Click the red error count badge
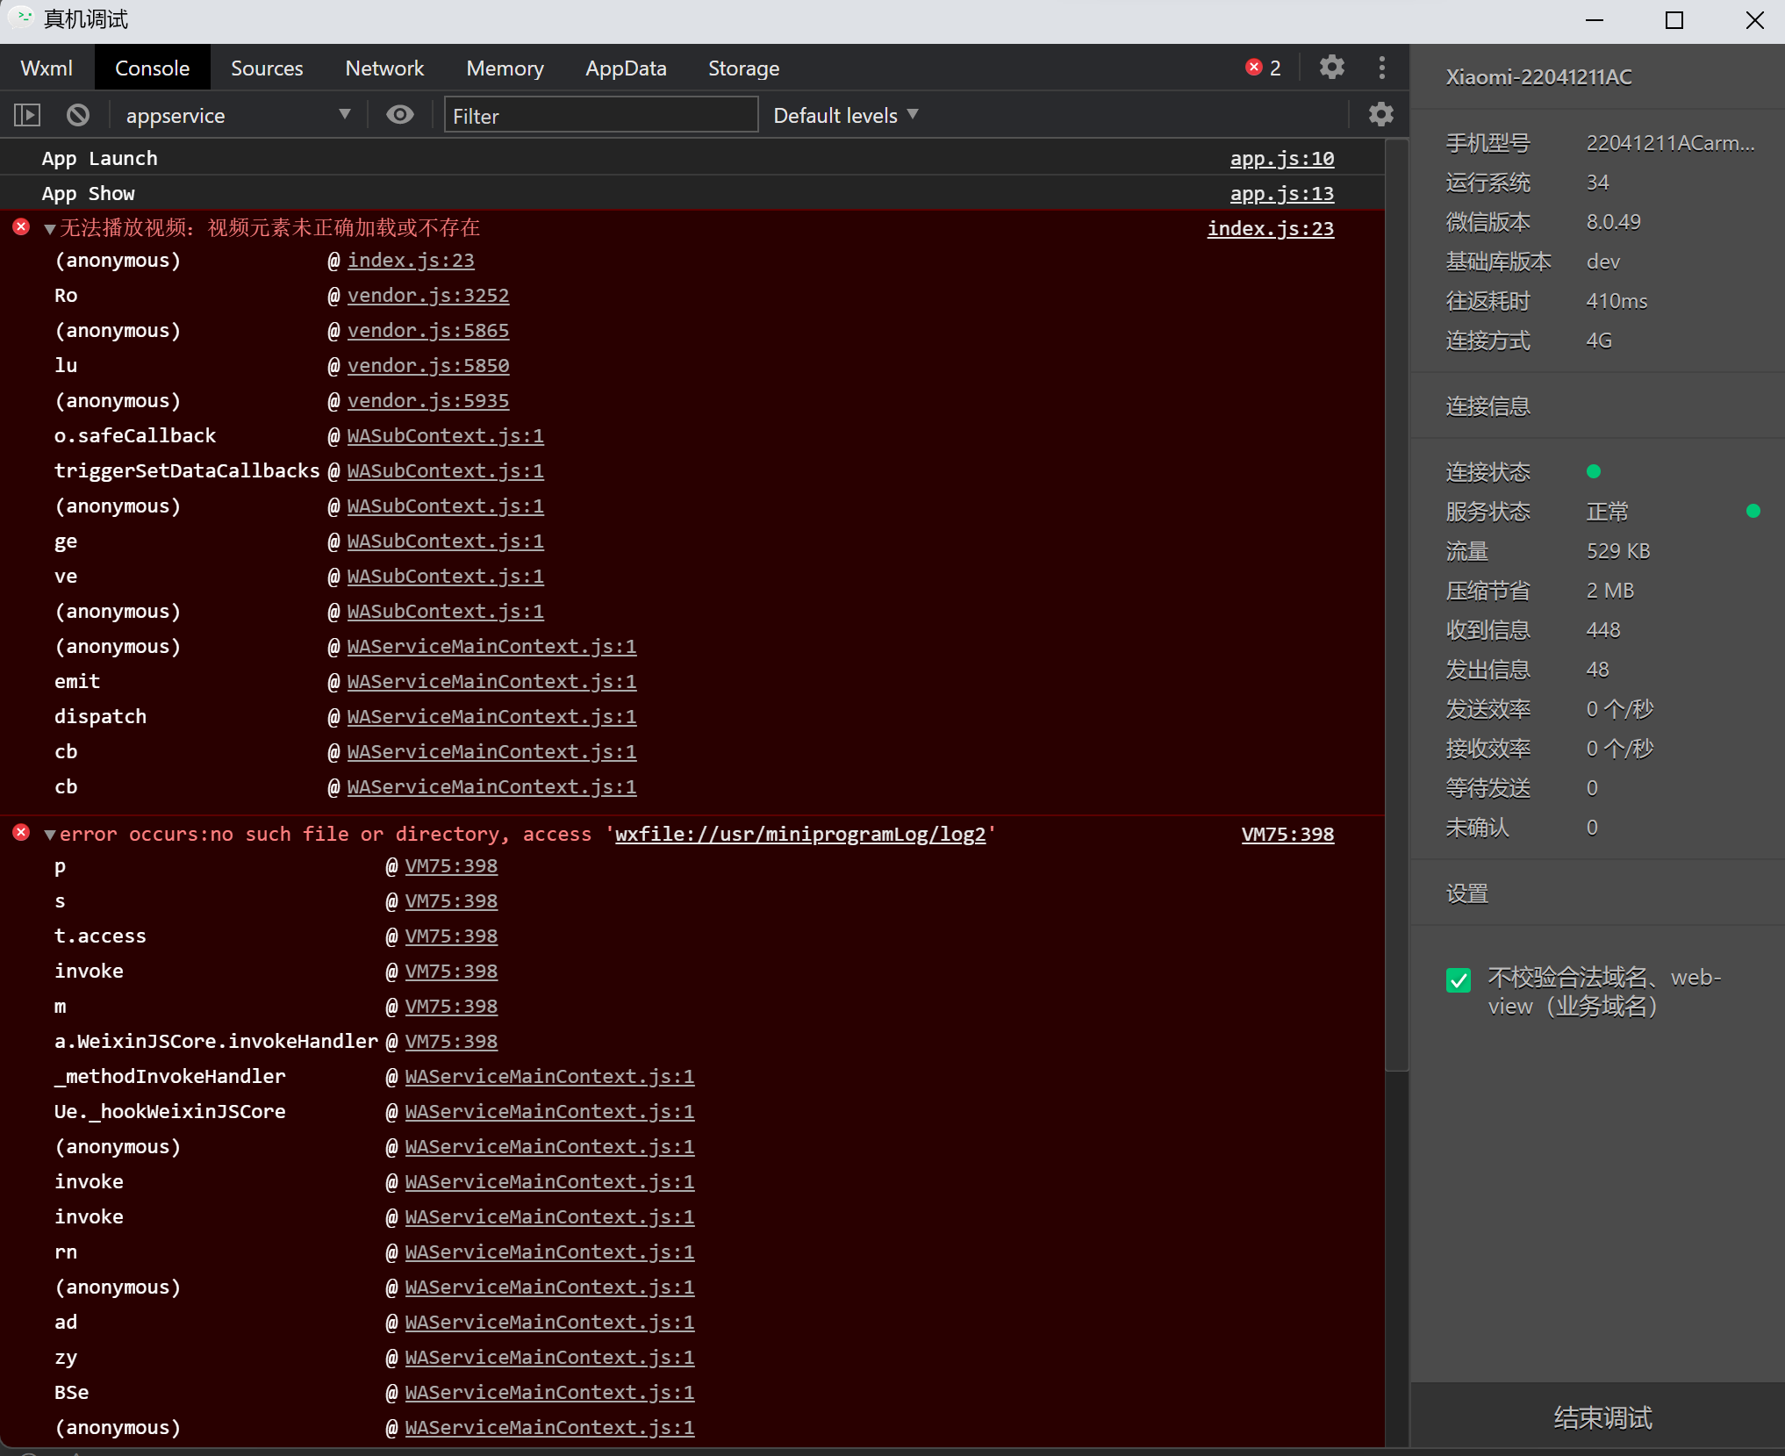 pyautogui.click(x=1263, y=68)
